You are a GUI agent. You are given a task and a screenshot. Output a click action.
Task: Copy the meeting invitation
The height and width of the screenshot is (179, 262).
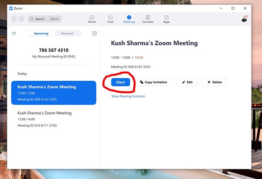click(x=153, y=82)
